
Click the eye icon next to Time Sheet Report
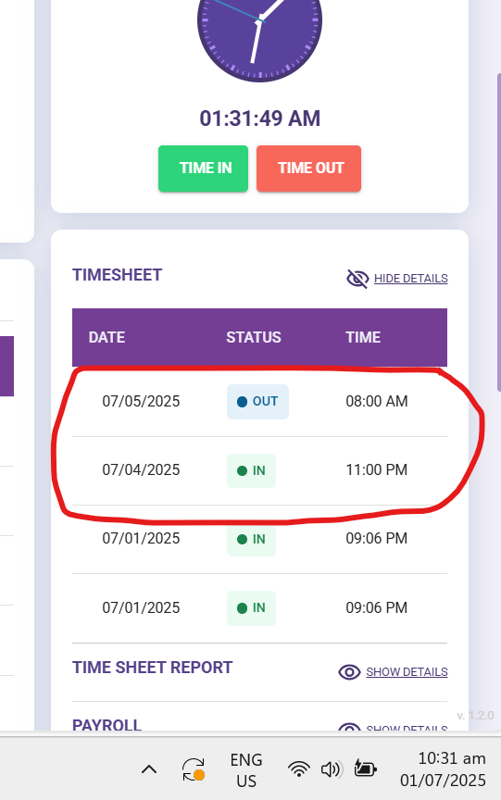click(349, 672)
